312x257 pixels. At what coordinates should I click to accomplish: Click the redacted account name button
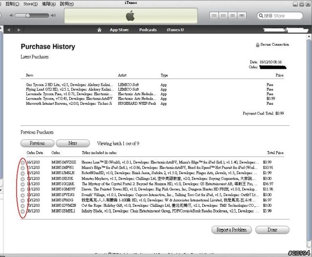point(286,30)
